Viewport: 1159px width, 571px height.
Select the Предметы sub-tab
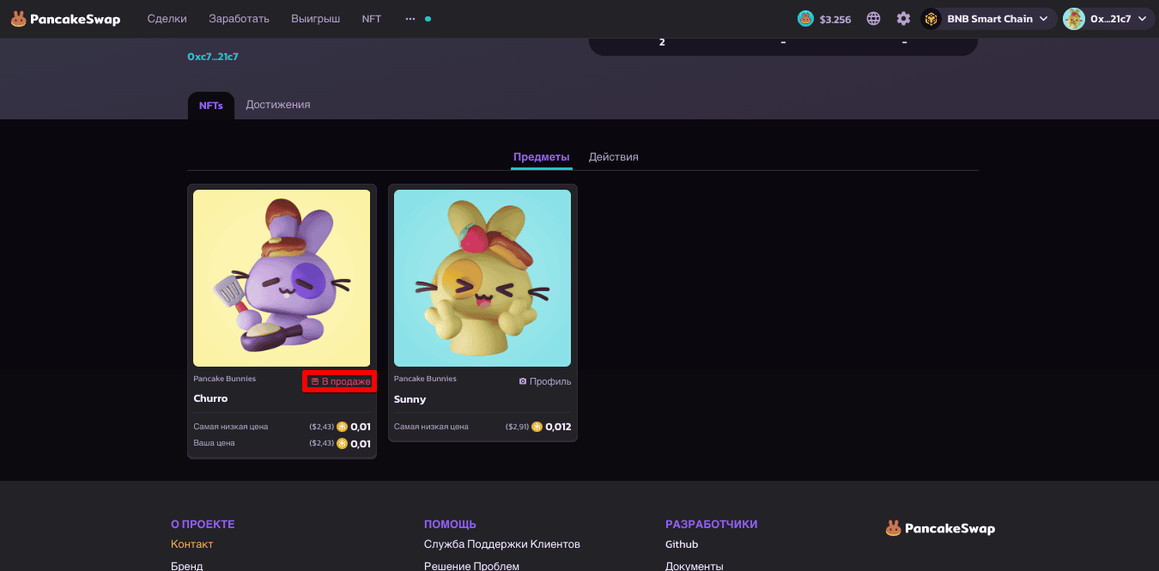pyautogui.click(x=542, y=157)
